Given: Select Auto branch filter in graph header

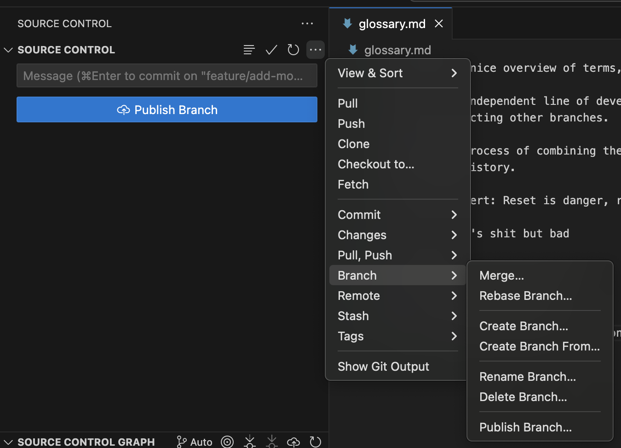Looking at the screenshot, I should [195, 442].
